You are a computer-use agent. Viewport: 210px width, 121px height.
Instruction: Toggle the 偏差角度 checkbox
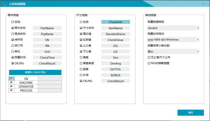pyautogui.click(x=81, y=63)
